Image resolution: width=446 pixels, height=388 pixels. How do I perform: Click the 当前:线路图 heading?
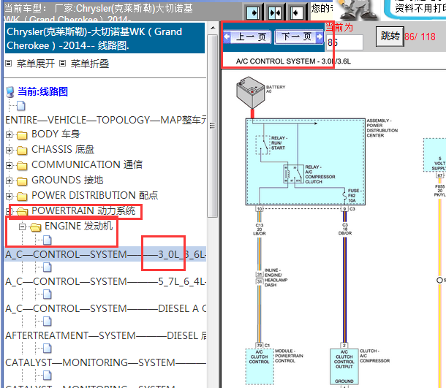42,91
